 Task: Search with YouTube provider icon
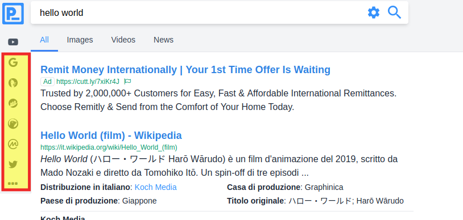coord(13,42)
